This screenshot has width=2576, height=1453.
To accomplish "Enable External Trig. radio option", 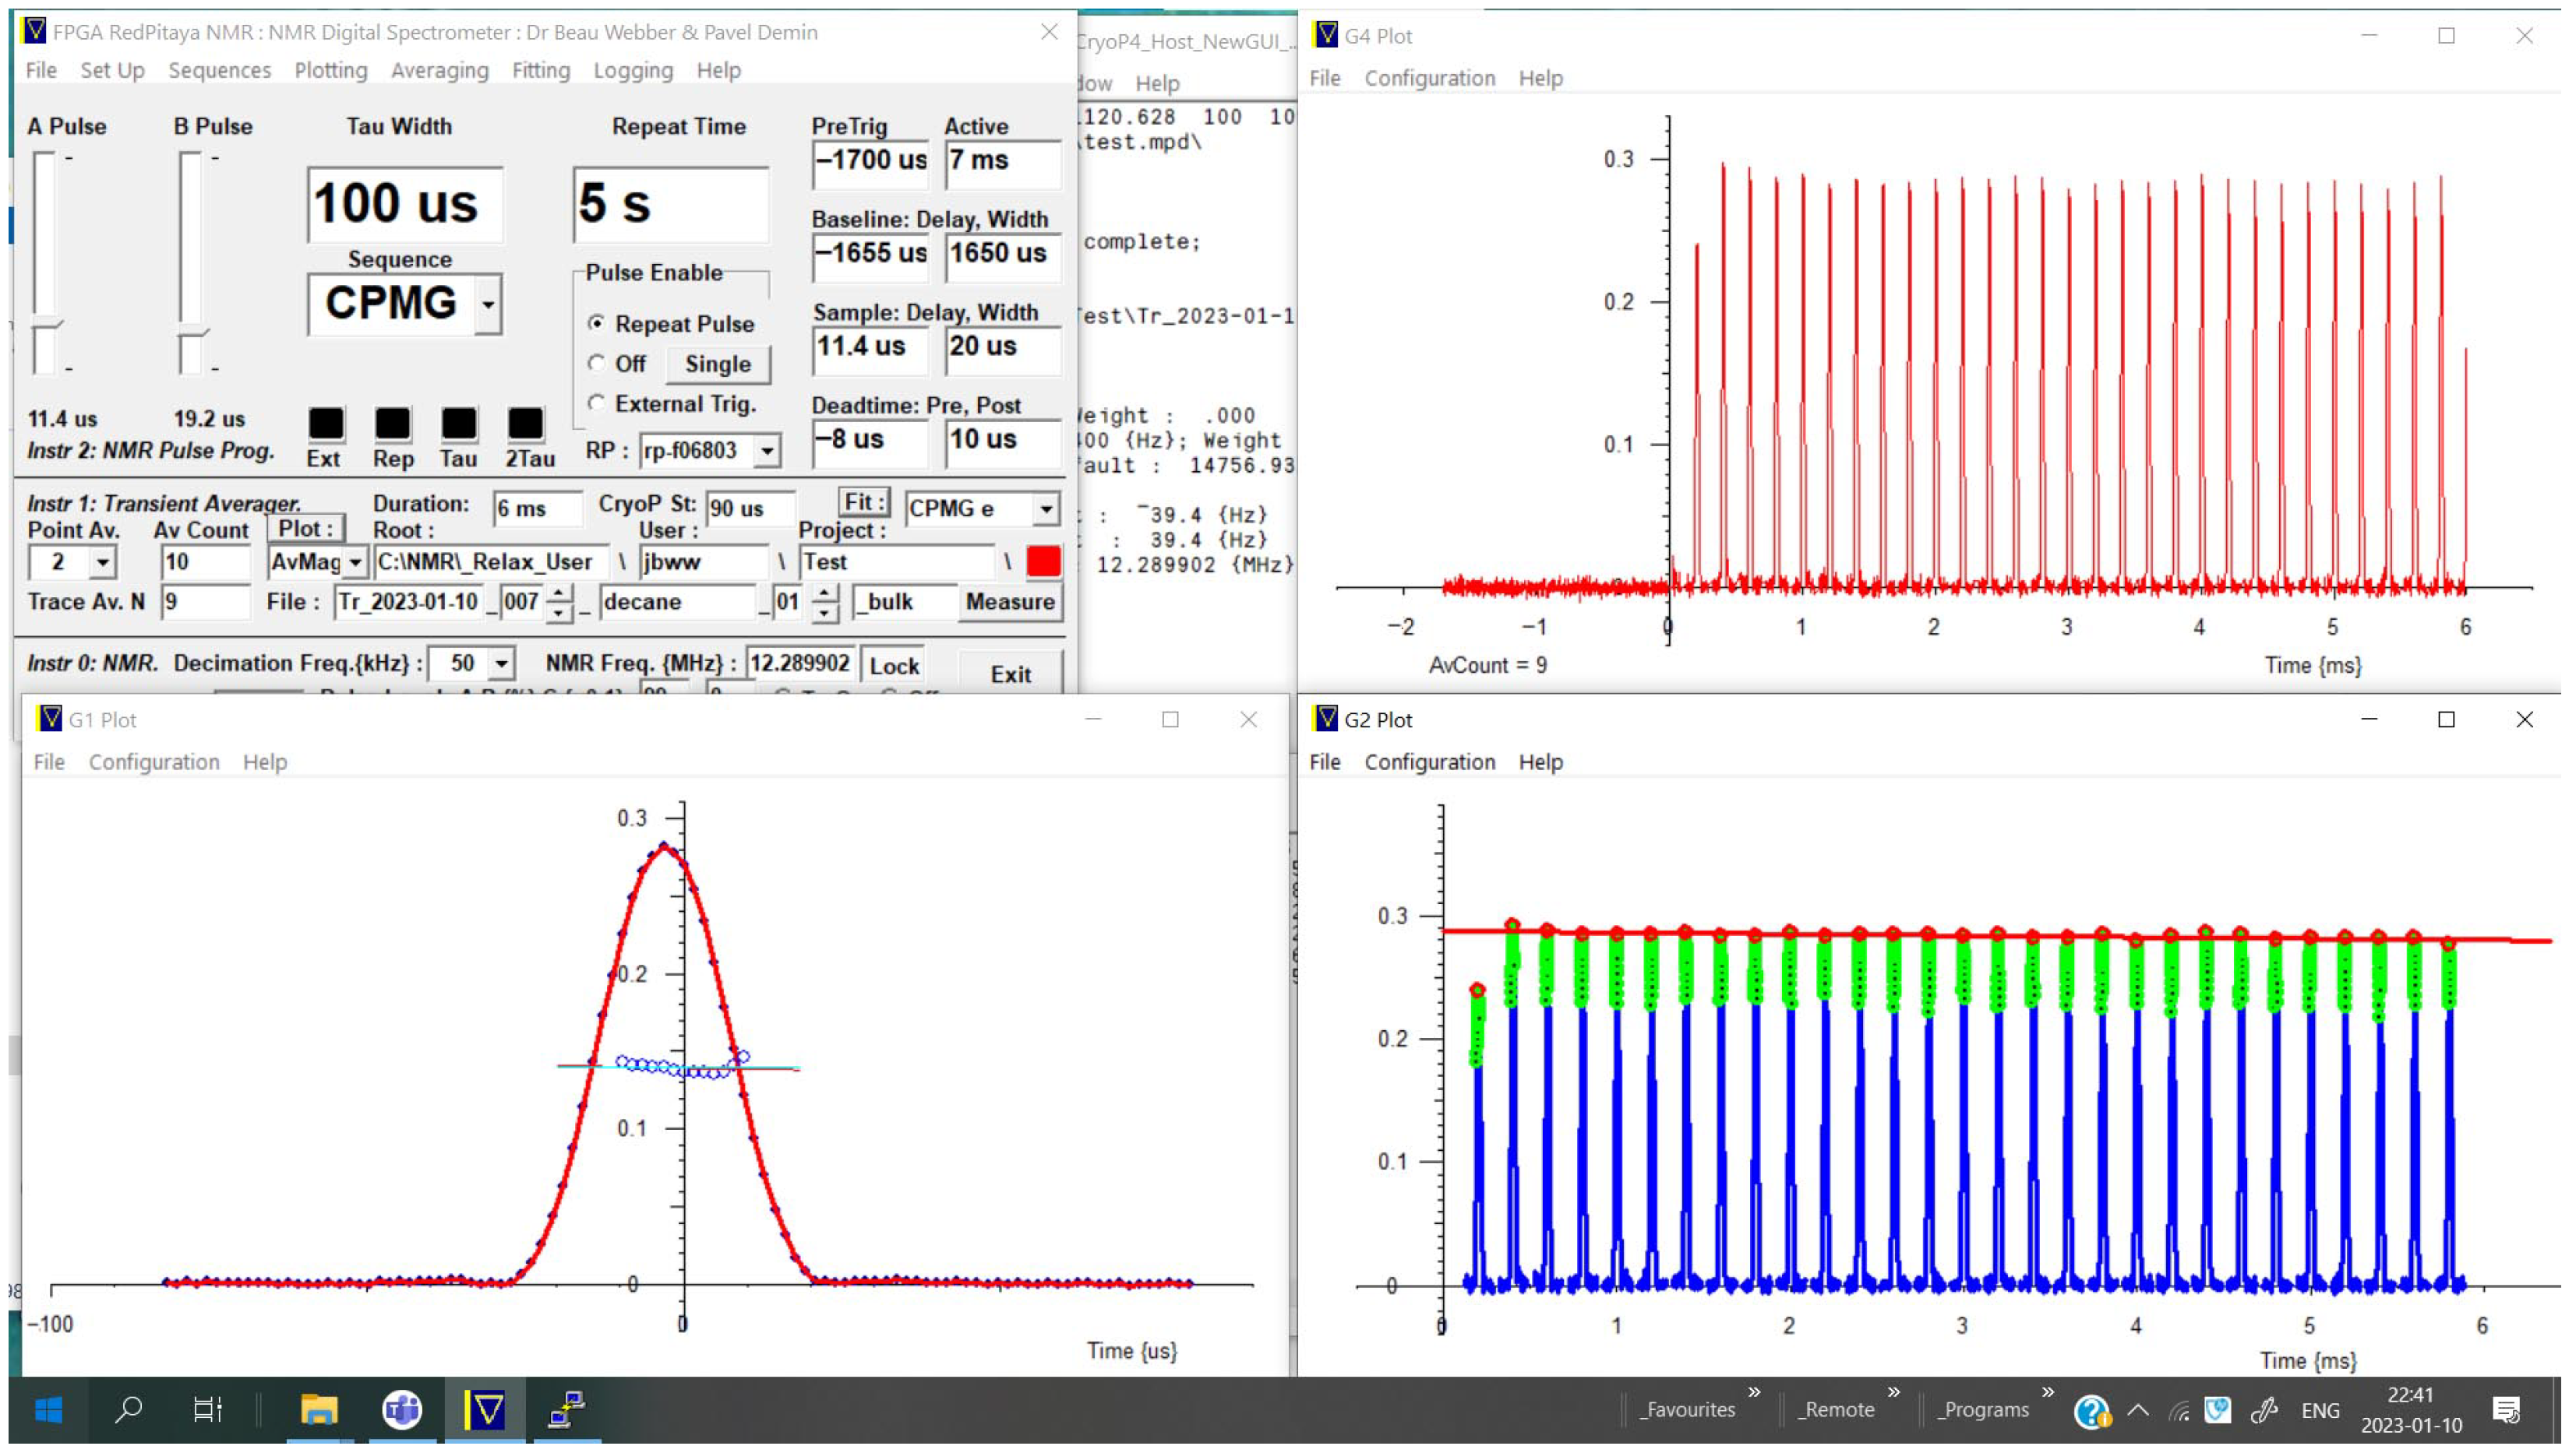I will pyautogui.click(x=597, y=403).
